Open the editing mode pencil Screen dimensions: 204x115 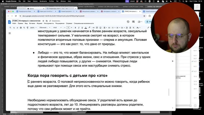[148, 28]
